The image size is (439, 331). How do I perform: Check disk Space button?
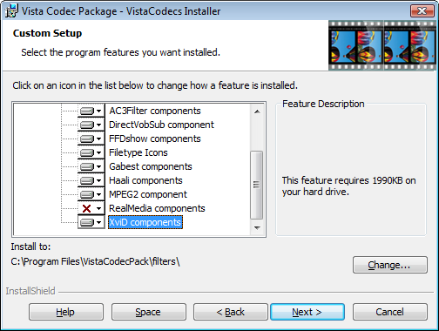click(x=149, y=312)
